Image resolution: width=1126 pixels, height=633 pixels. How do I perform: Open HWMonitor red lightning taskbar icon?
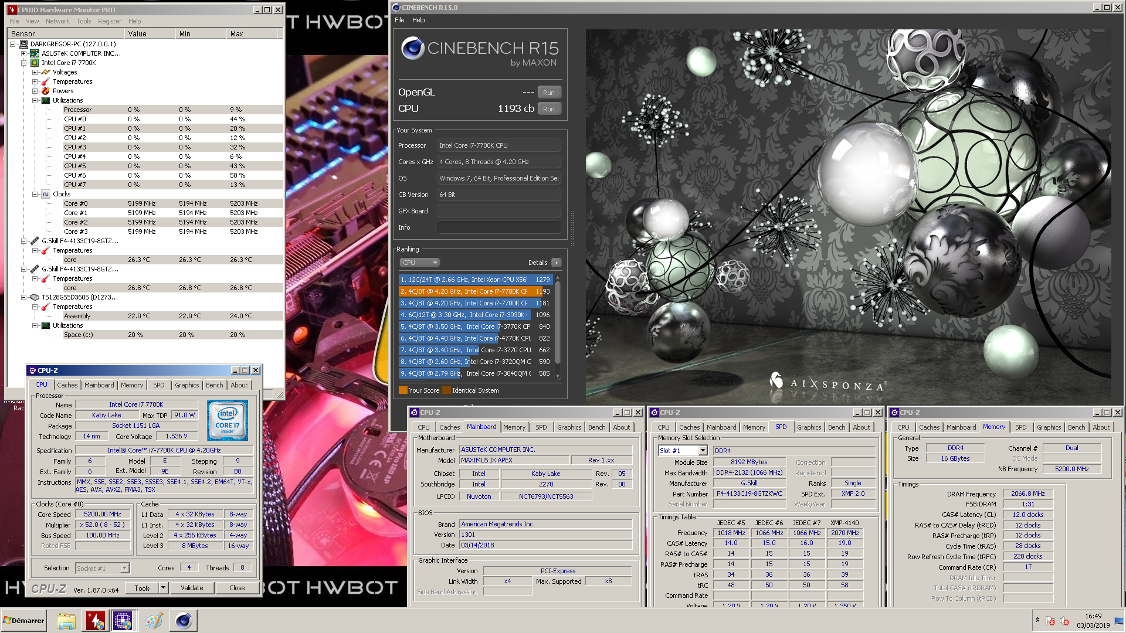click(95, 621)
